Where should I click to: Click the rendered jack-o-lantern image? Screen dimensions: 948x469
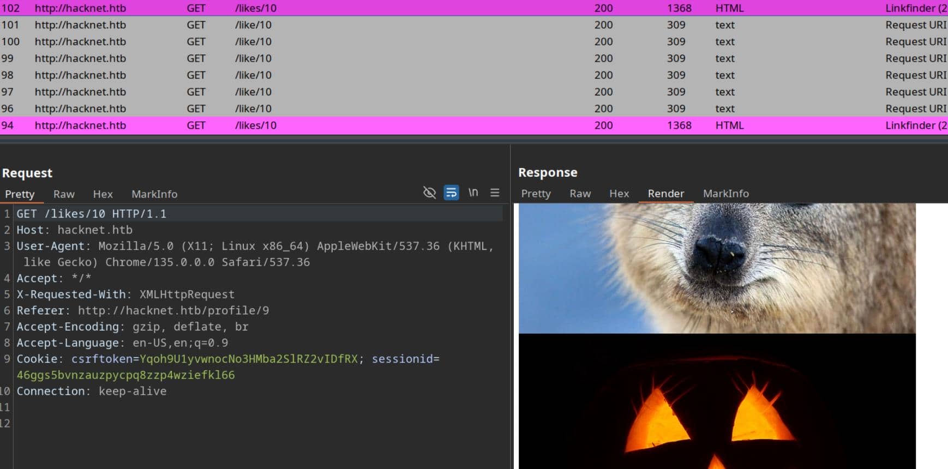pyautogui.click(x=717, y=401)
